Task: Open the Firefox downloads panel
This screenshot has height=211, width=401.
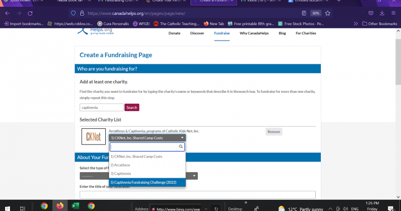Action: (x=382, y=13)
